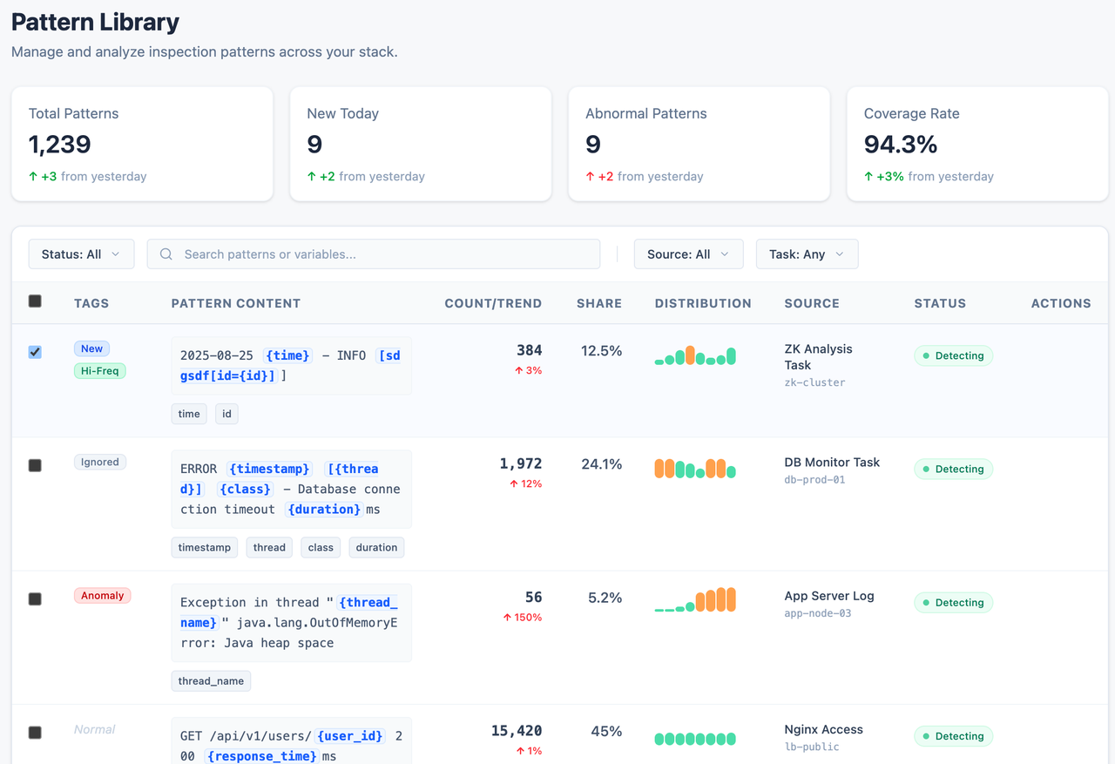The width and height of the screenshot is (1115, 764).
Task: Click the thread_name variable chip
Action: click(x=211, y=681)
